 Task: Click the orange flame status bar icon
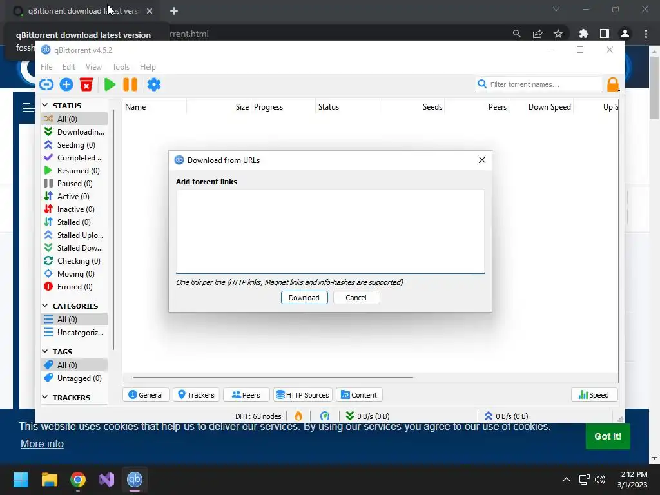coord(298,416)
